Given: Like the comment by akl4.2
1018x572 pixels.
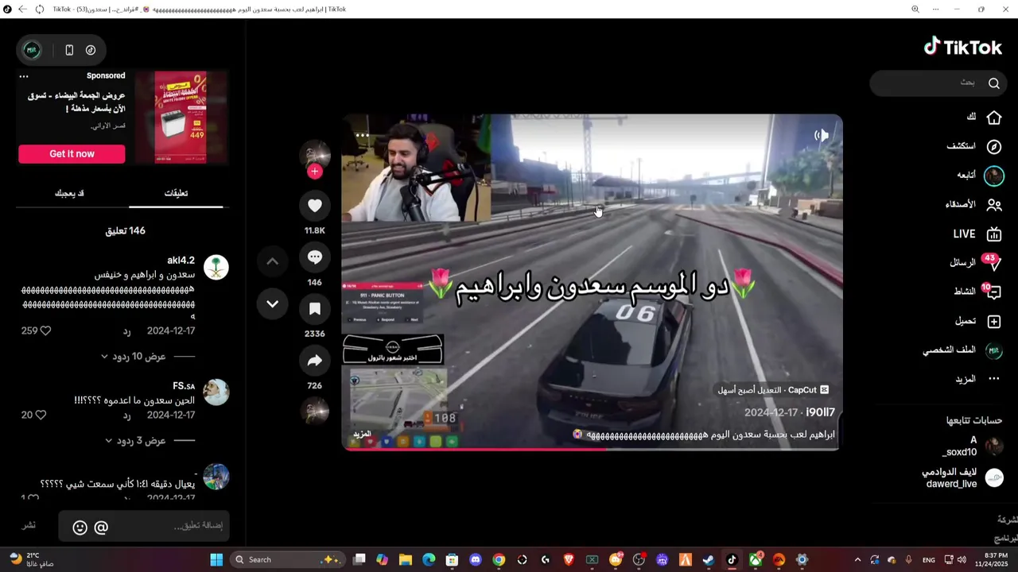Looking at the screenshot, I should point(45,330).
